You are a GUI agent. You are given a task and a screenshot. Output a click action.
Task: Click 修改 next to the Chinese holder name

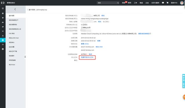[103, 16]
